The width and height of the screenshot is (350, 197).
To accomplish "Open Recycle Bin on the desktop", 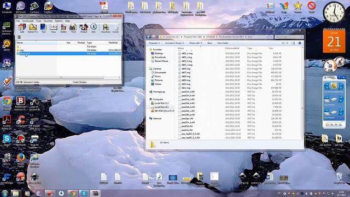I will pos(339,178).
